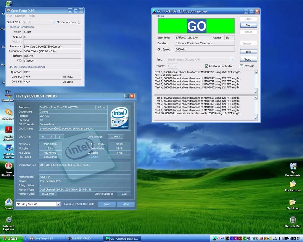Click the Core Temp title bar icon
The height and width of the screenshot is (242, 303).
tap(8, 10)
